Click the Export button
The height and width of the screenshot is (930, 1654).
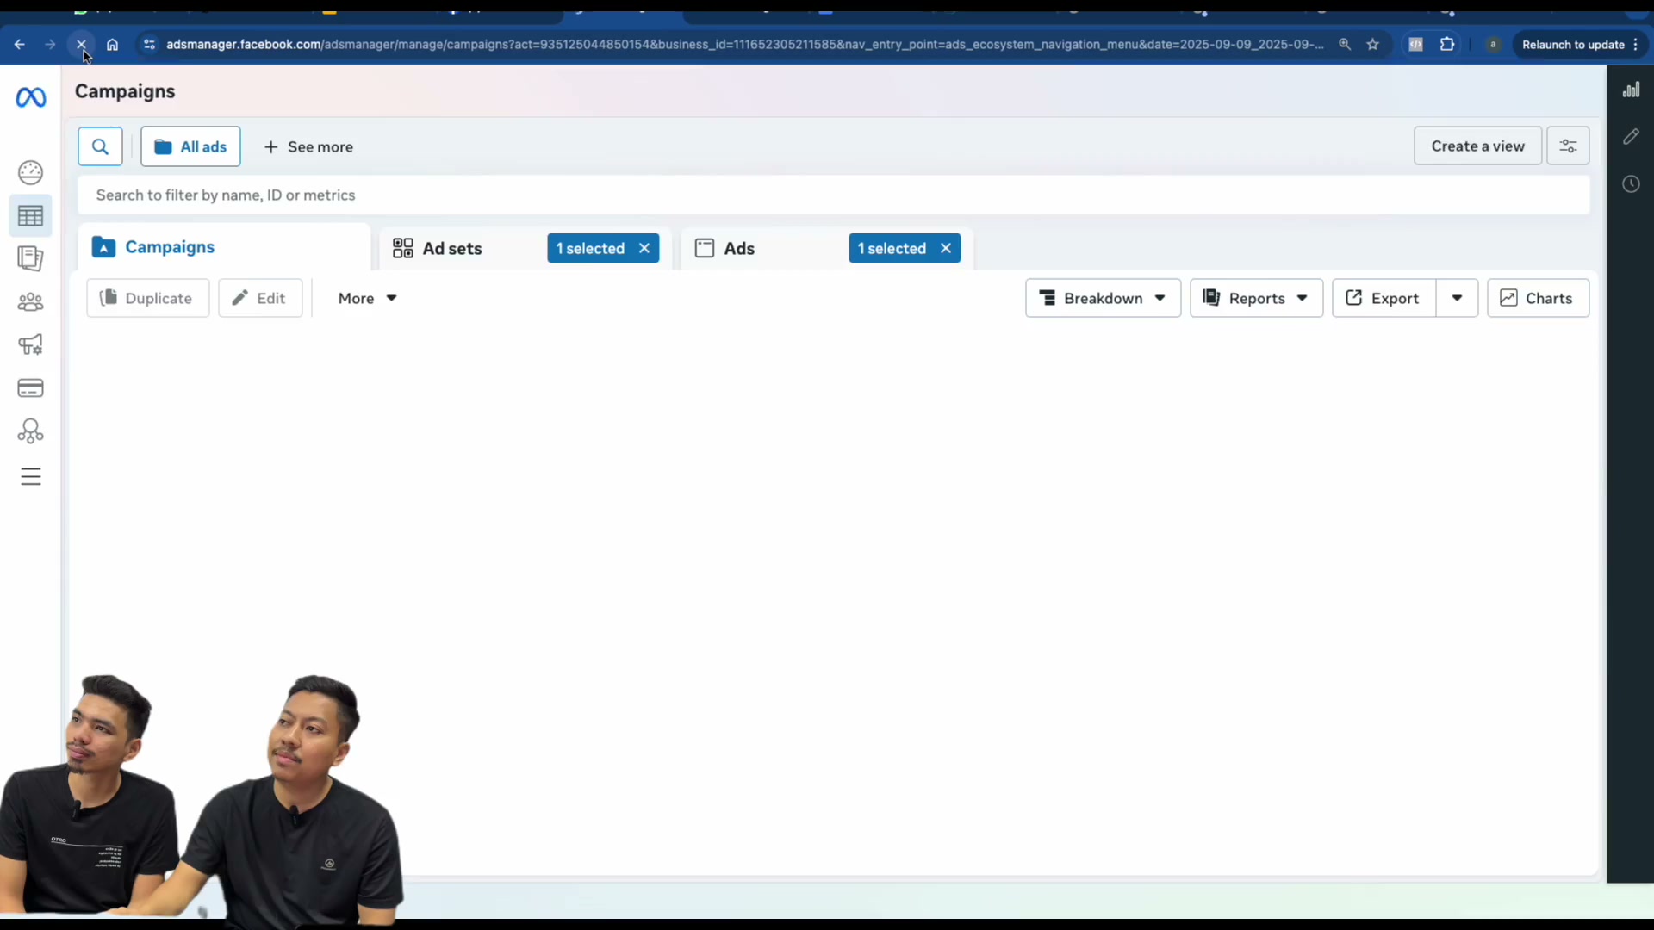pos(1384,298)
